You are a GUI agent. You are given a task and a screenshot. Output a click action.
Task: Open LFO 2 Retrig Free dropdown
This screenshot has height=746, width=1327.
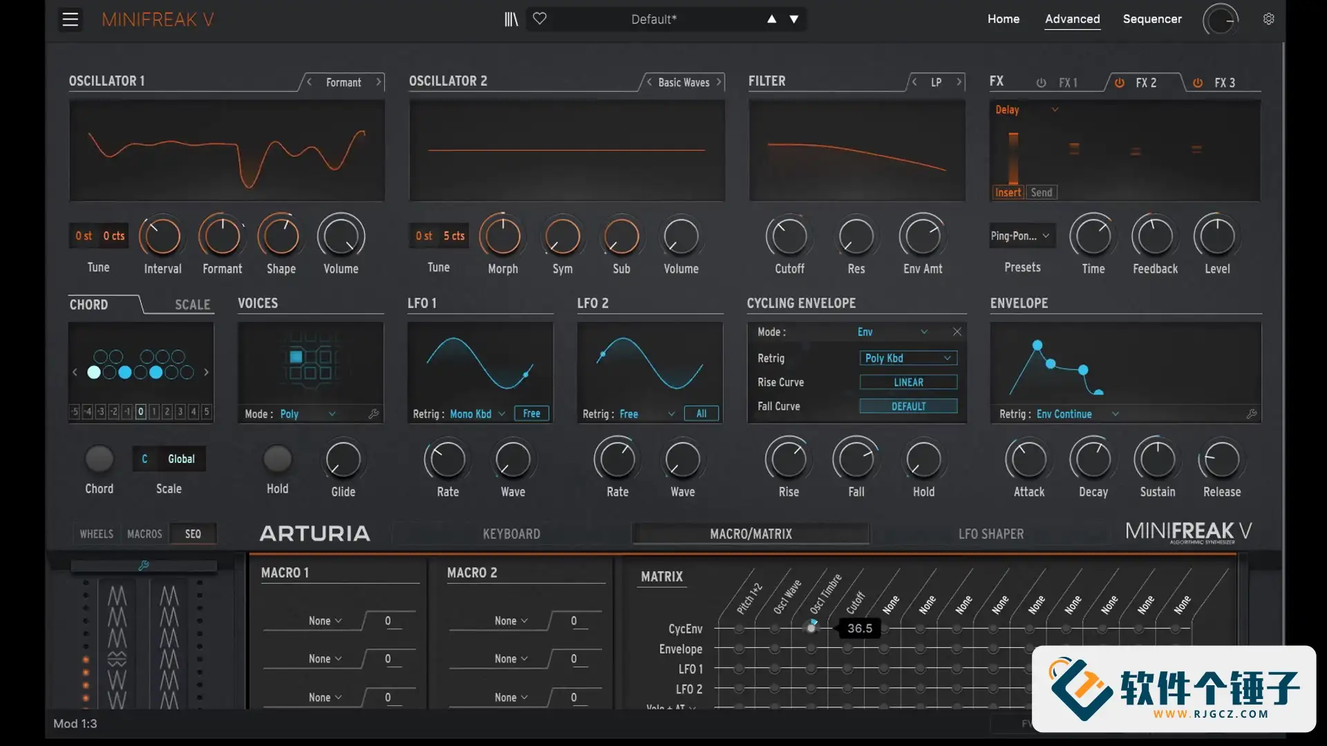click(647, 414)
